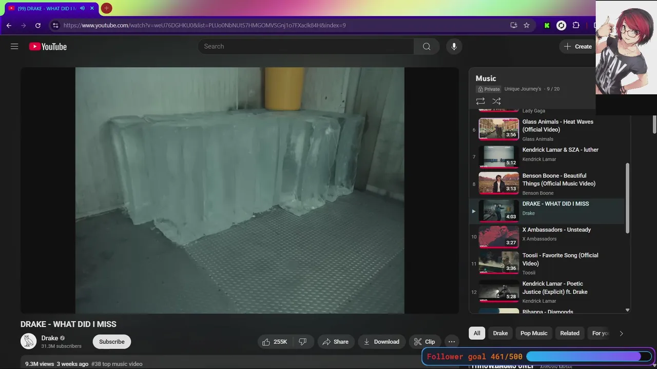657x369 pixels.
Task: Download the video
Action: point(381,342)
